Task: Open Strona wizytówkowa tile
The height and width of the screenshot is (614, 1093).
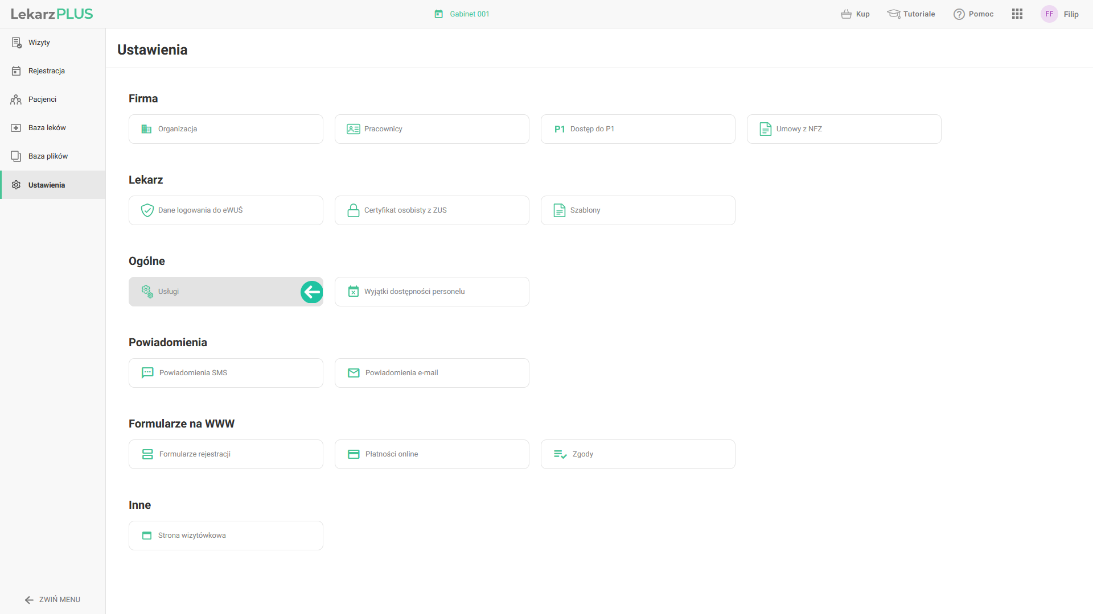Action: click(x=225, y=536)
